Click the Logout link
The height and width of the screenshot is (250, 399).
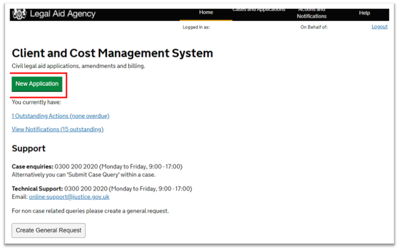[379, 27]
